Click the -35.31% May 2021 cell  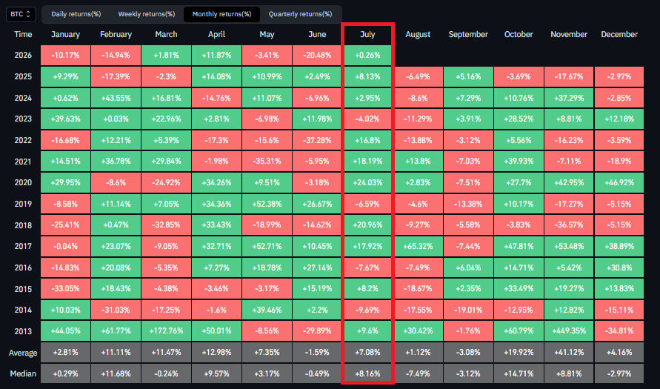pyautogui.click(x=267, y=162)
